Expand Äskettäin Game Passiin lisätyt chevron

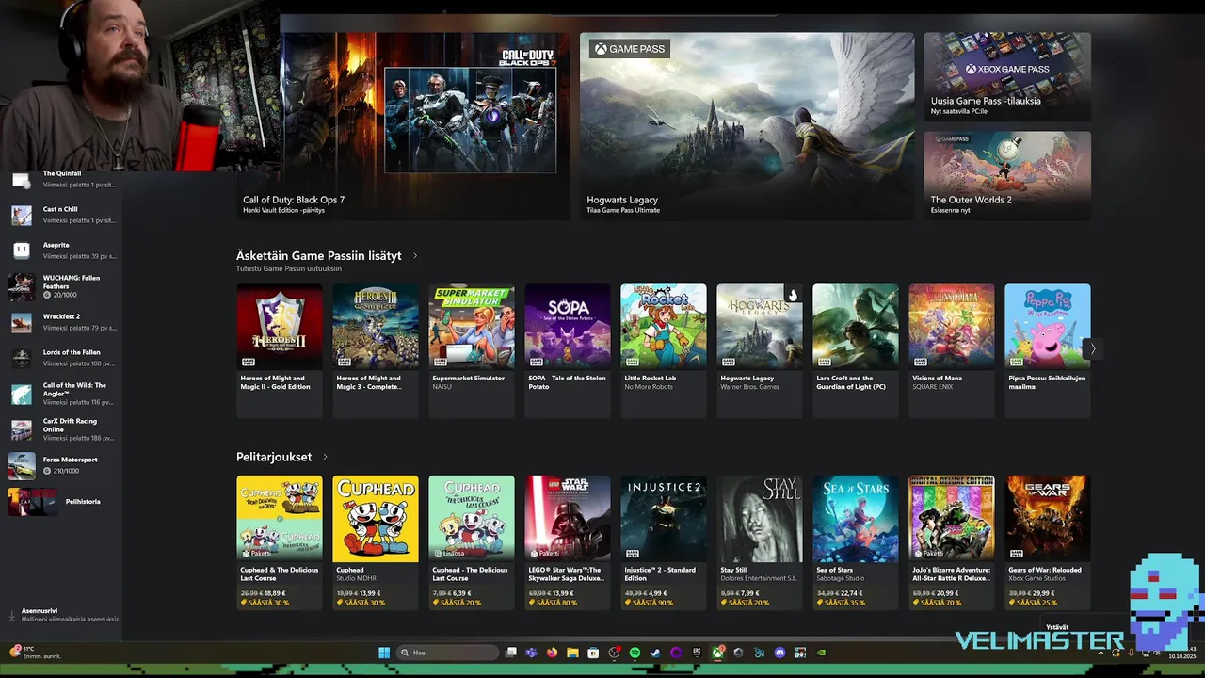(415, 256)
